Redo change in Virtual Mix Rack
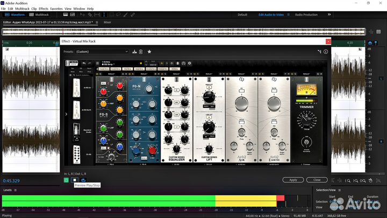The image size is (387, 218). [x=90, y=64]
